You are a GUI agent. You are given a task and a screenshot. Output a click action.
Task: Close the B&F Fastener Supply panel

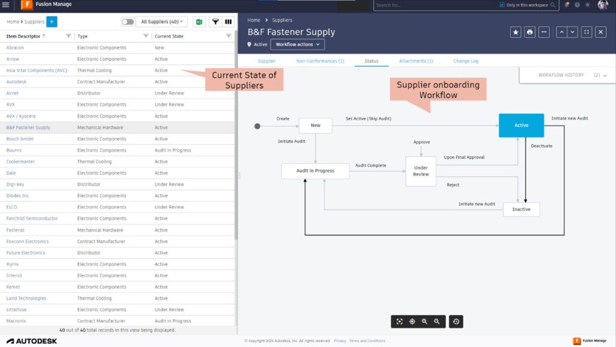[601, 32]
